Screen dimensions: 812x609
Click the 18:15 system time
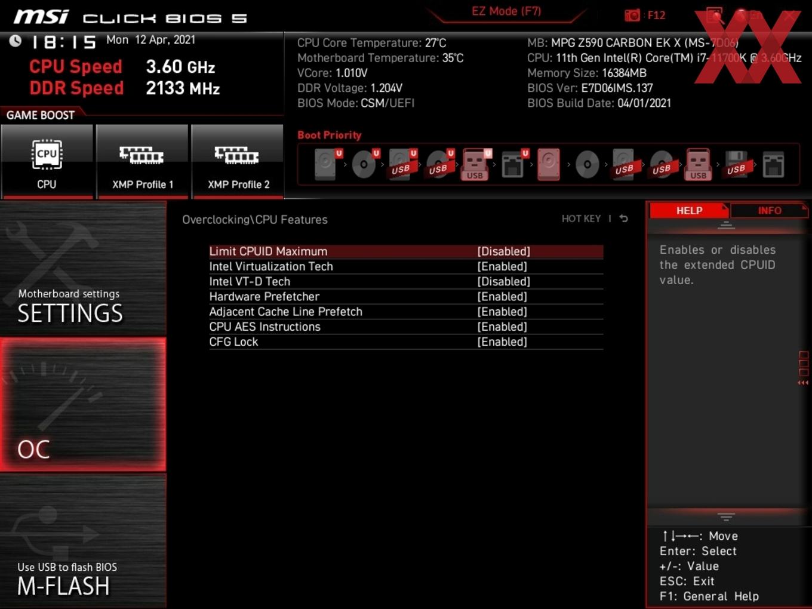63,42
